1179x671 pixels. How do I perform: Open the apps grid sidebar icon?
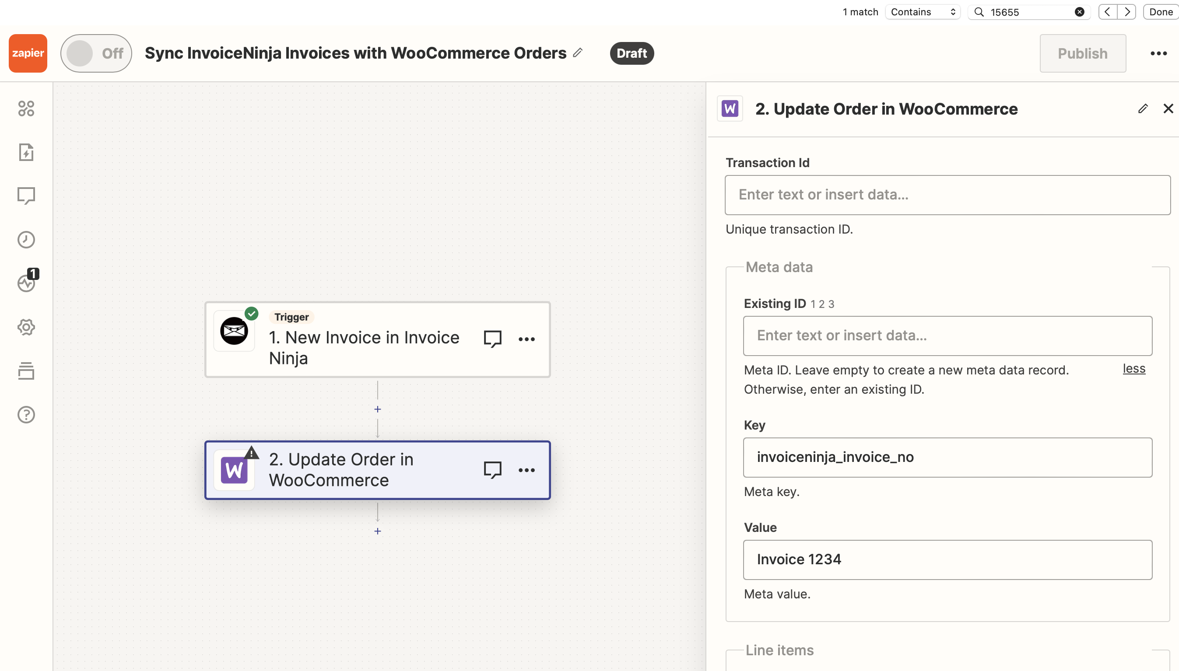pos(26,108)
